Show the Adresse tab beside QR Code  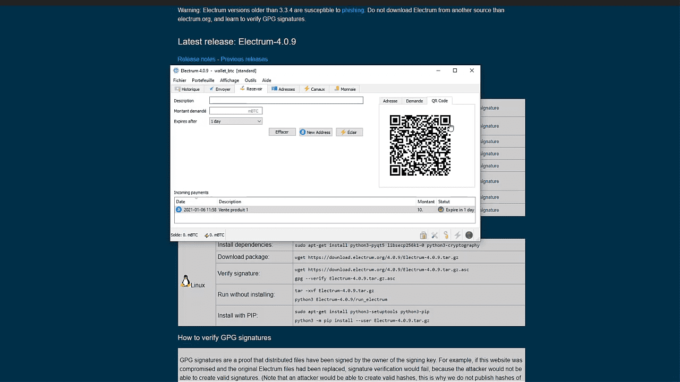(390, 101)
